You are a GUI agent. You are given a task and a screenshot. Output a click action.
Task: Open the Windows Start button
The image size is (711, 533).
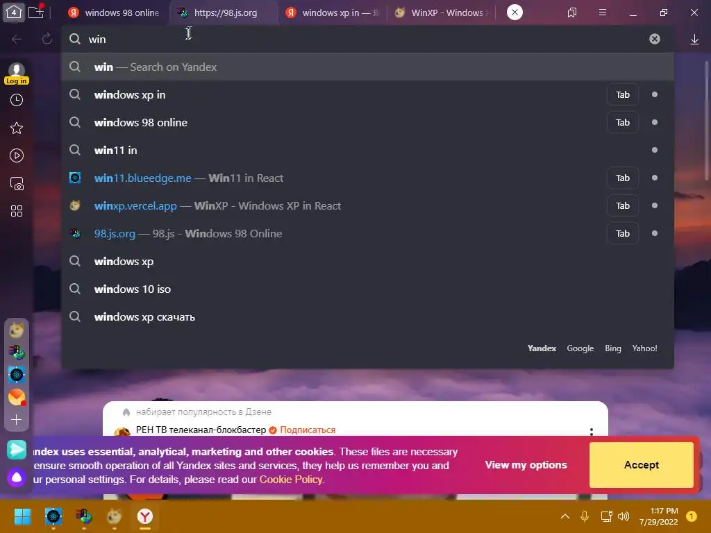(22, 516)
